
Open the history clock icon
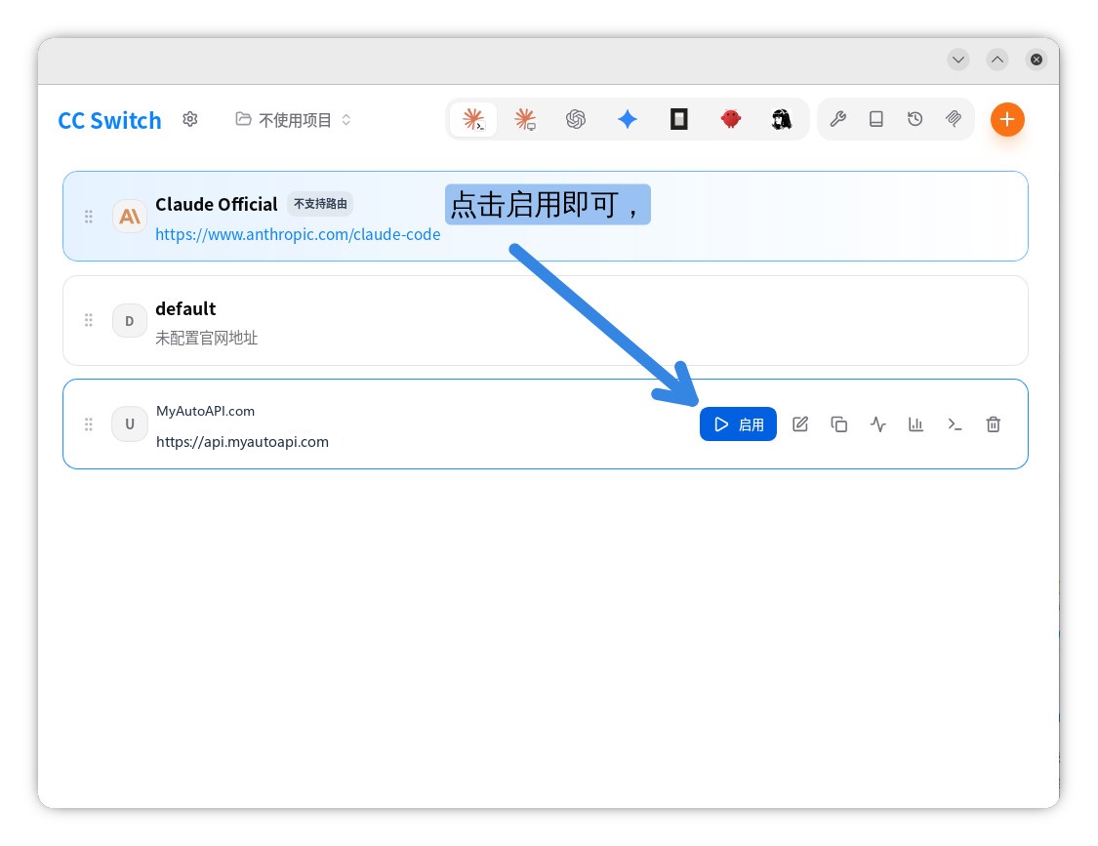pyautogui.click(x=915, y=119)
